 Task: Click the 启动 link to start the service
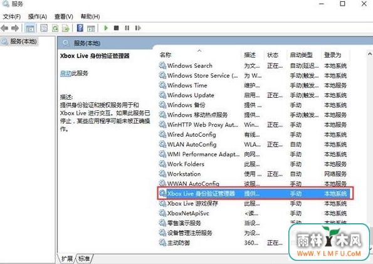66,73
